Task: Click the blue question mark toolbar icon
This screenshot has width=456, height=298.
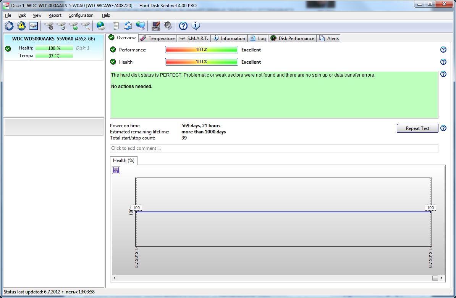Action: pos(183,26)
